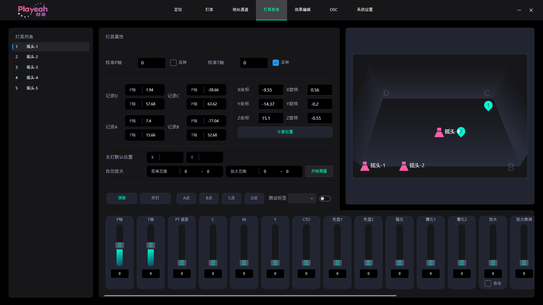Click the pink fixture icon beside marker 2
Image resolution: width=543 pixels, height=305 pixels.
(439, 132)
